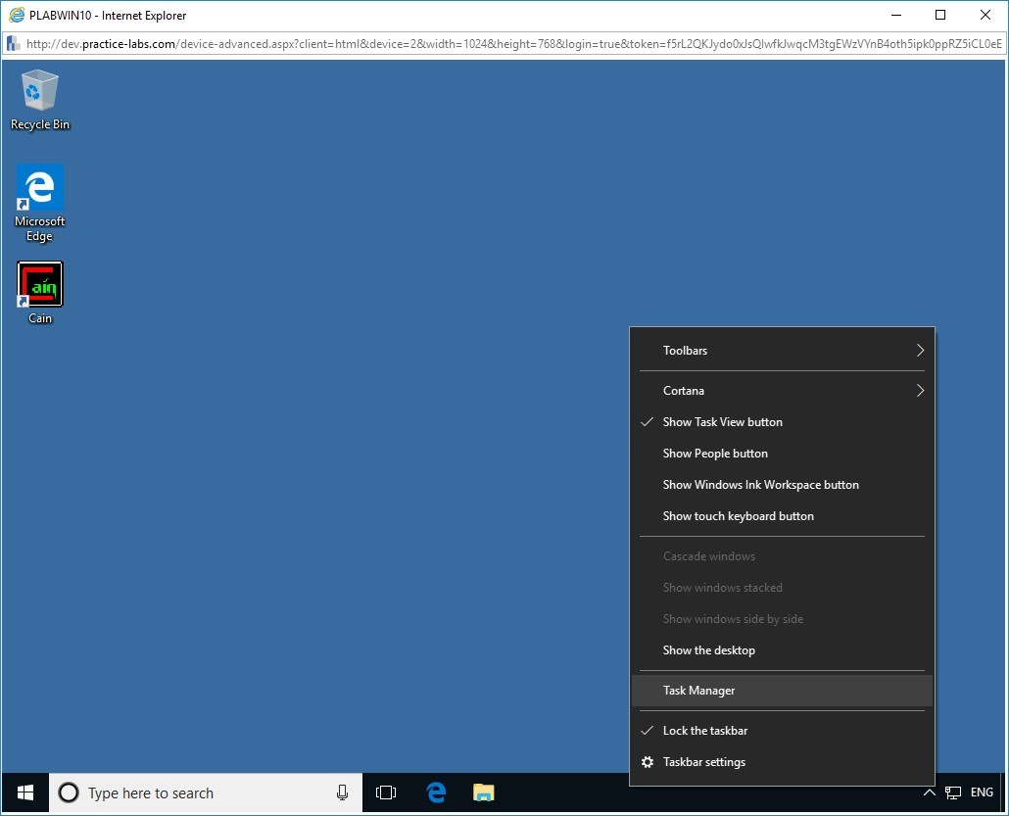
Task: Open Edge from the taskbar
Action: (435, 792)
